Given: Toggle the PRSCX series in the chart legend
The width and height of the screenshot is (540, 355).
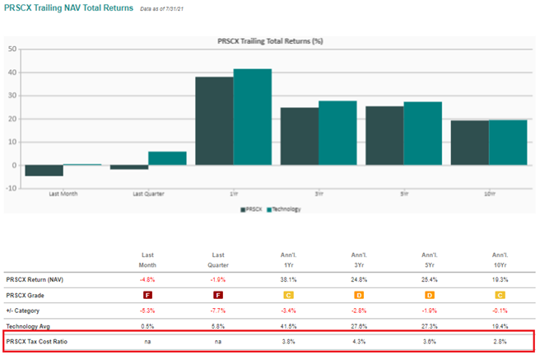Looking at the screenshot, I should 251,209.
